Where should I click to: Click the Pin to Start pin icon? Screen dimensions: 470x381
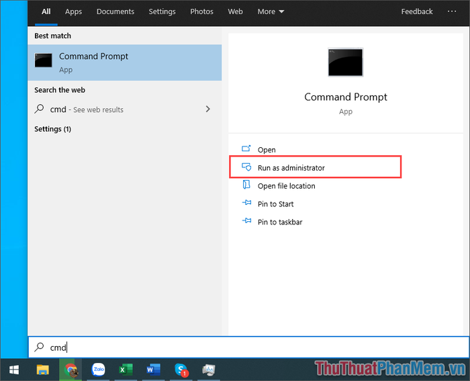click(x=246, y=203)
